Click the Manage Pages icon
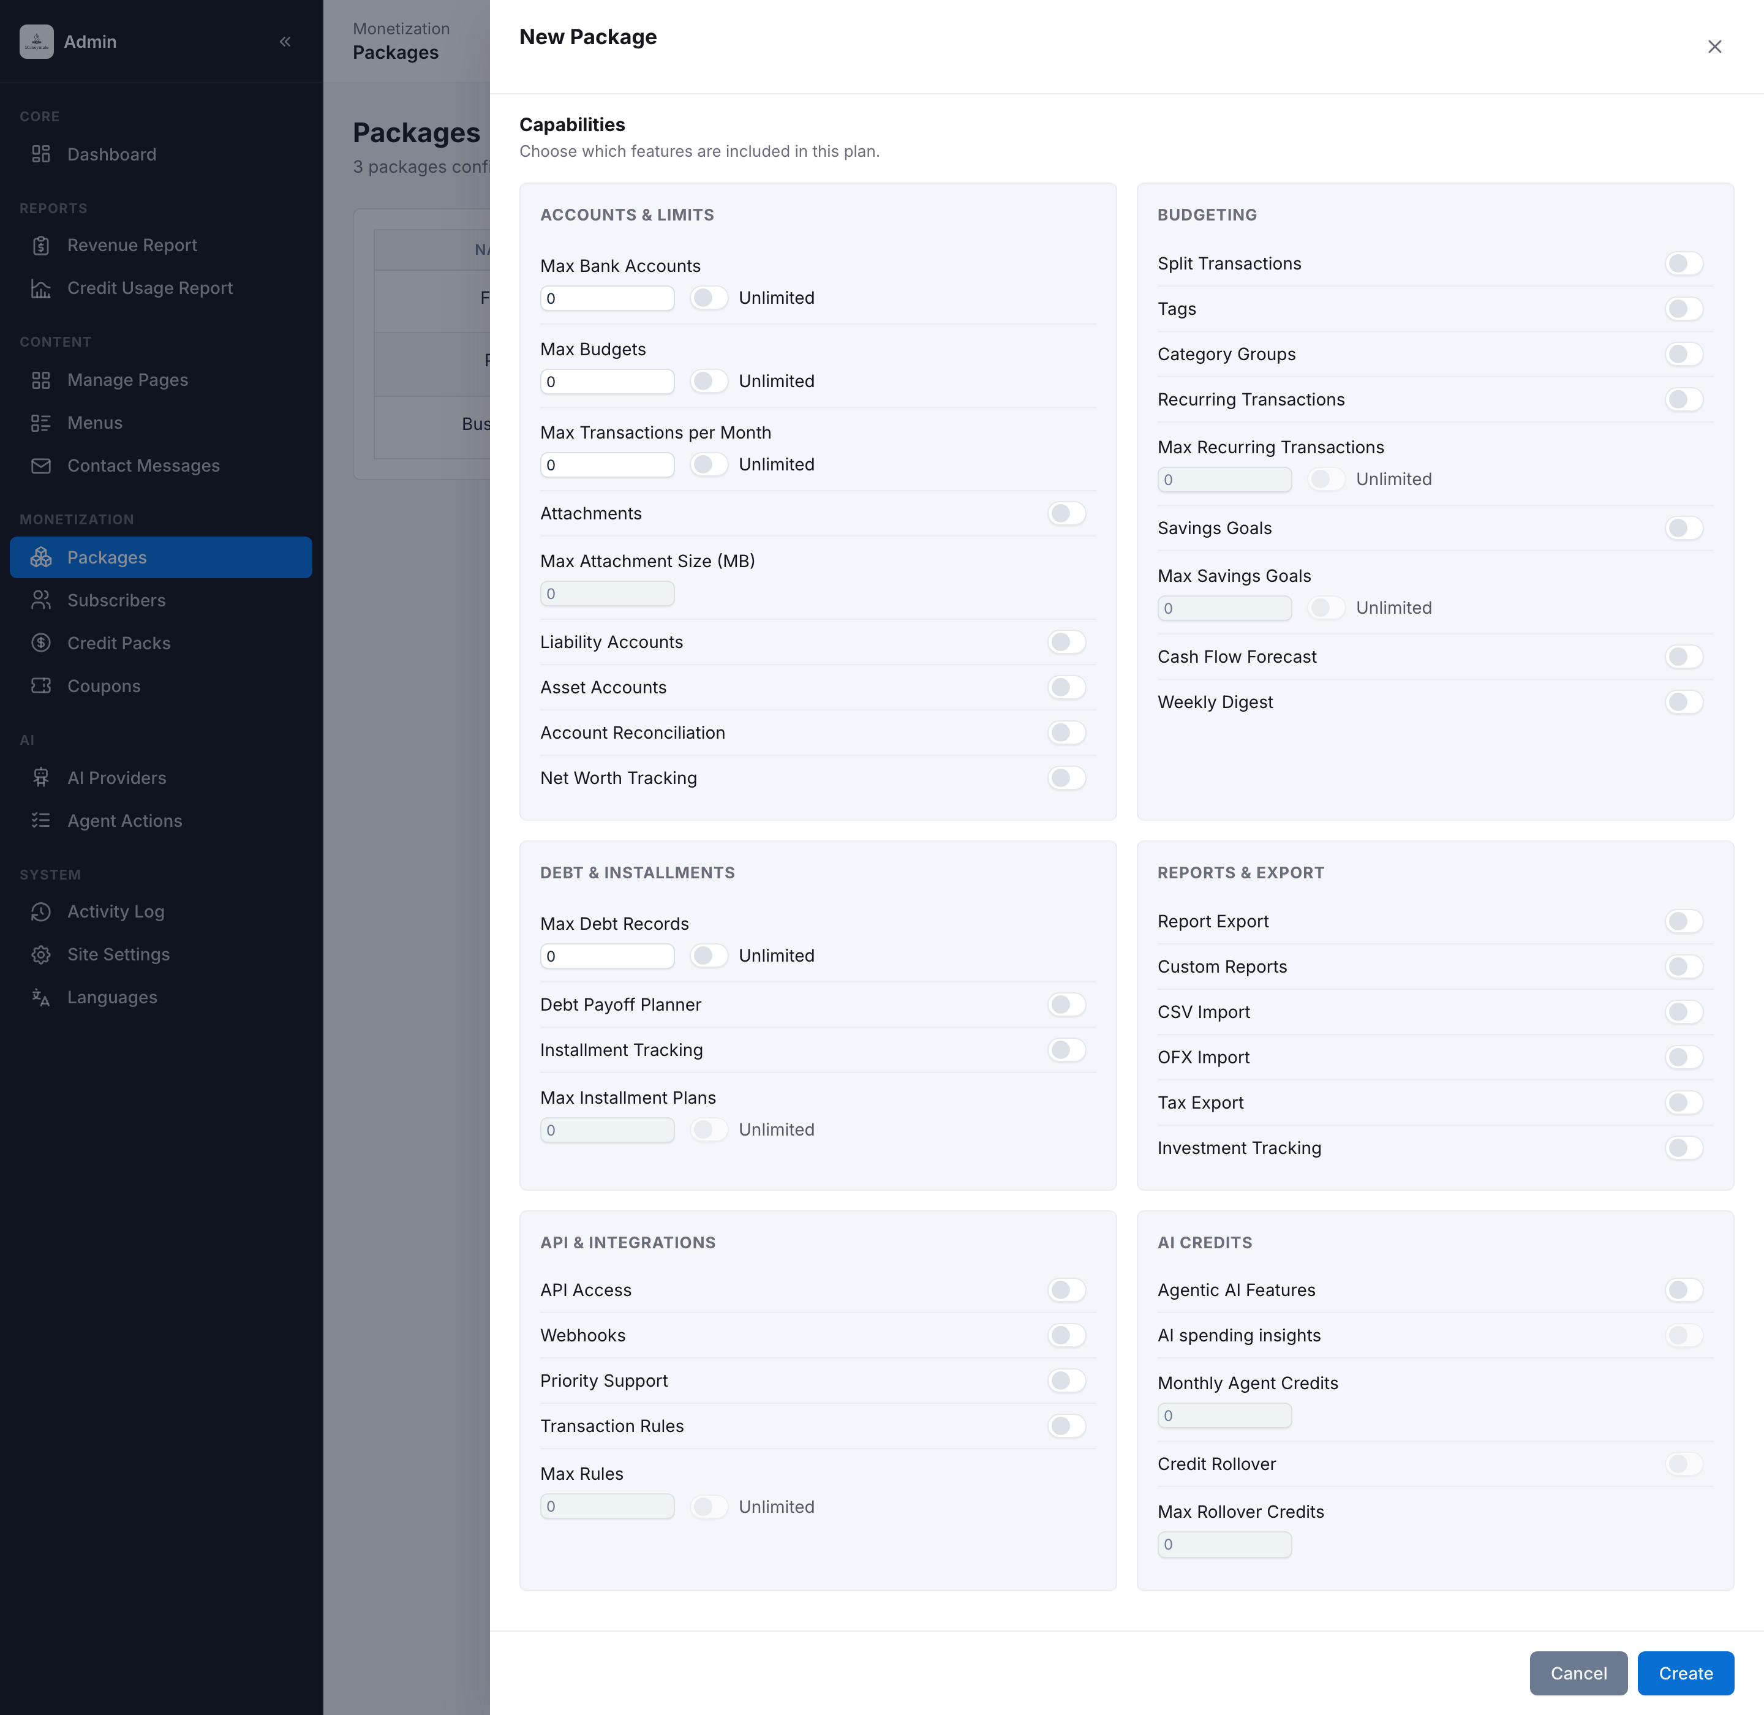Screen dimensions: 1764x1715 tap(40, 380)
